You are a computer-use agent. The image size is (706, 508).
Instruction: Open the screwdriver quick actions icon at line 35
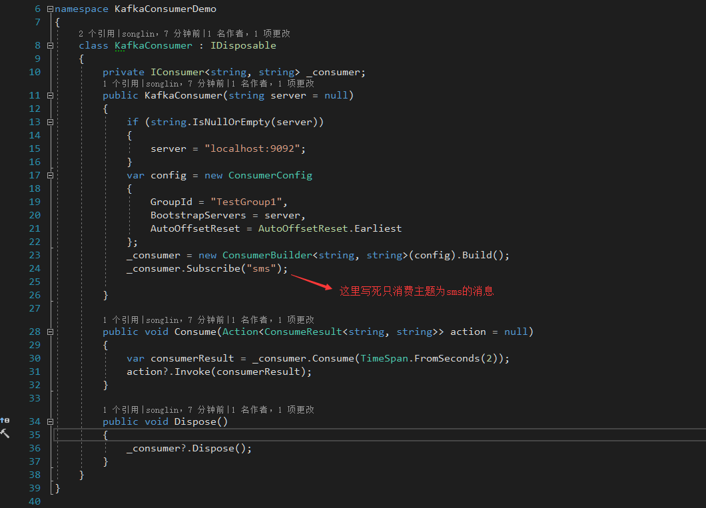[5, 433]
